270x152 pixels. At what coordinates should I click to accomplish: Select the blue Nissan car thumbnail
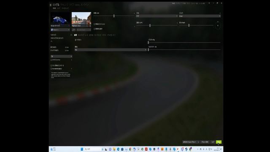(60, 20)
